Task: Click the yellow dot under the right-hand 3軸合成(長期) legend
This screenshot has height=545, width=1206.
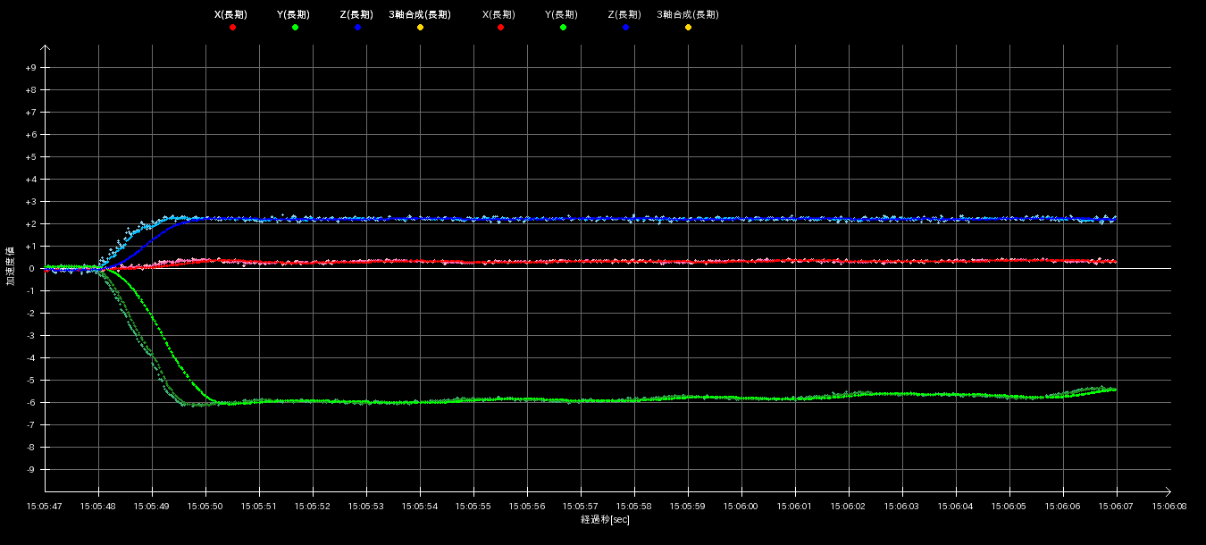Action: (688, 28)
